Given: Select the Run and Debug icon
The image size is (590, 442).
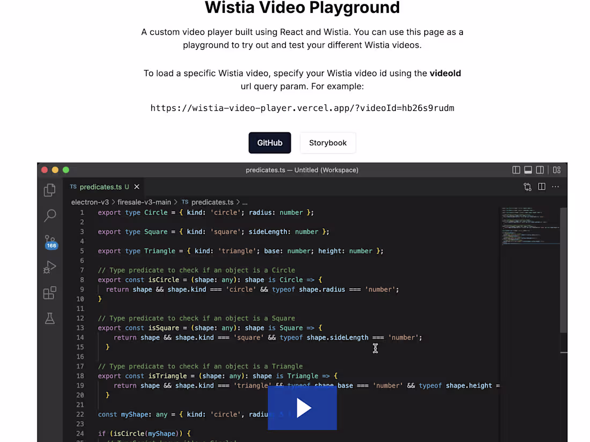Looking at the screenshot, I should click(x=49, y=267).
